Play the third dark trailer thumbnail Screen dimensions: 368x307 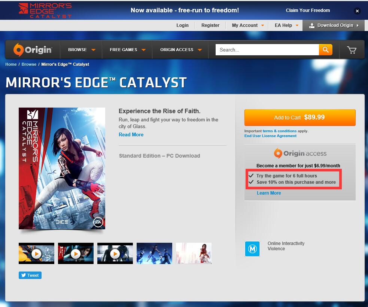(x=115, y=253)
